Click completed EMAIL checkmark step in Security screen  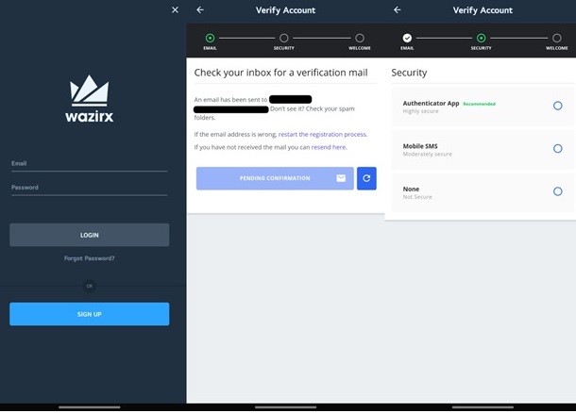(x=407, y=38)
